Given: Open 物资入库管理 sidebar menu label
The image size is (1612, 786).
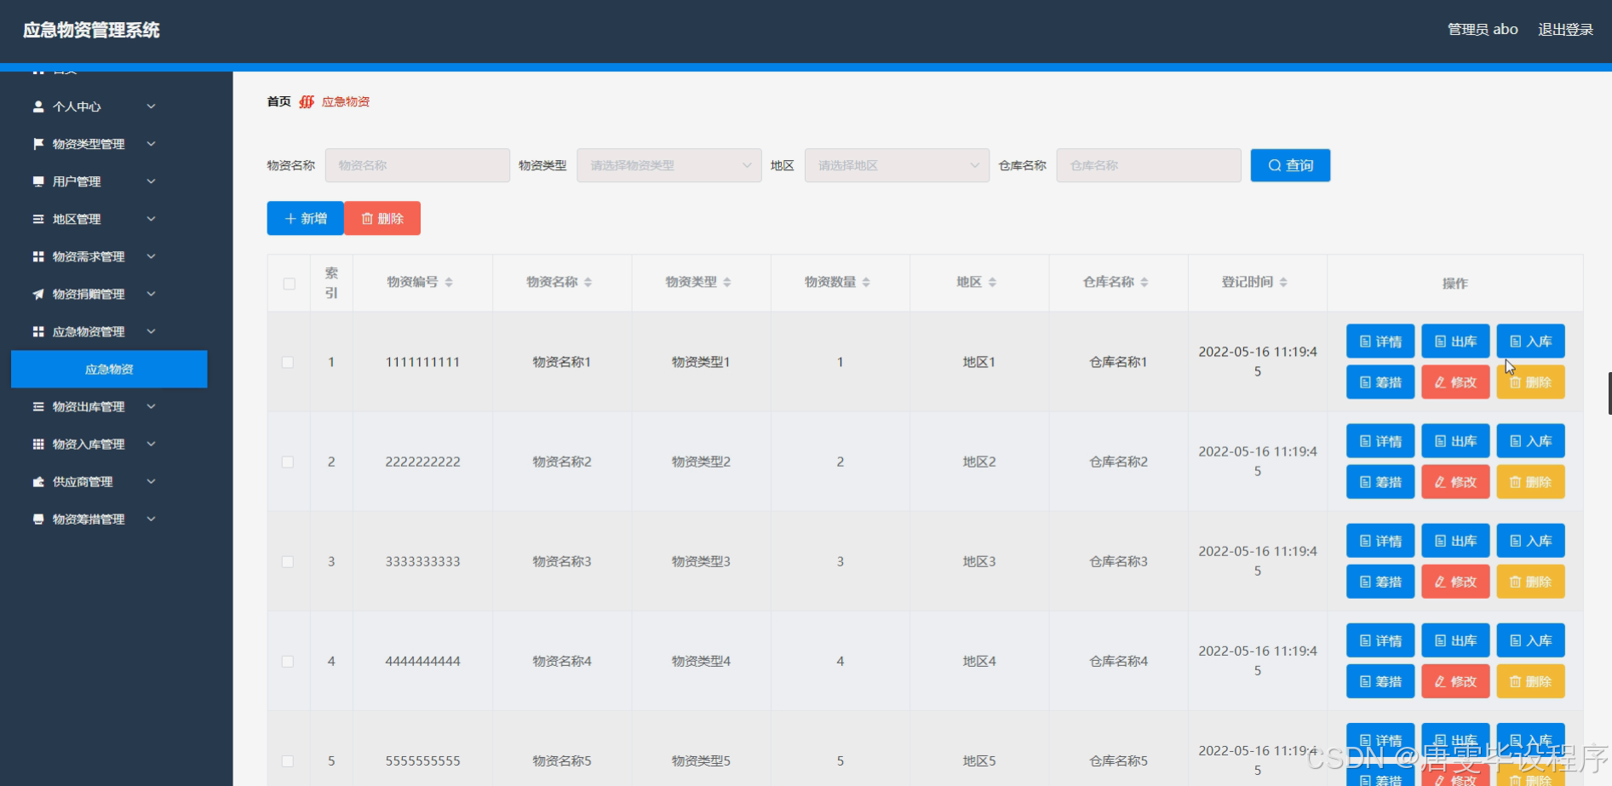Looking at the screenshot, I should click(x=89, y=444).
